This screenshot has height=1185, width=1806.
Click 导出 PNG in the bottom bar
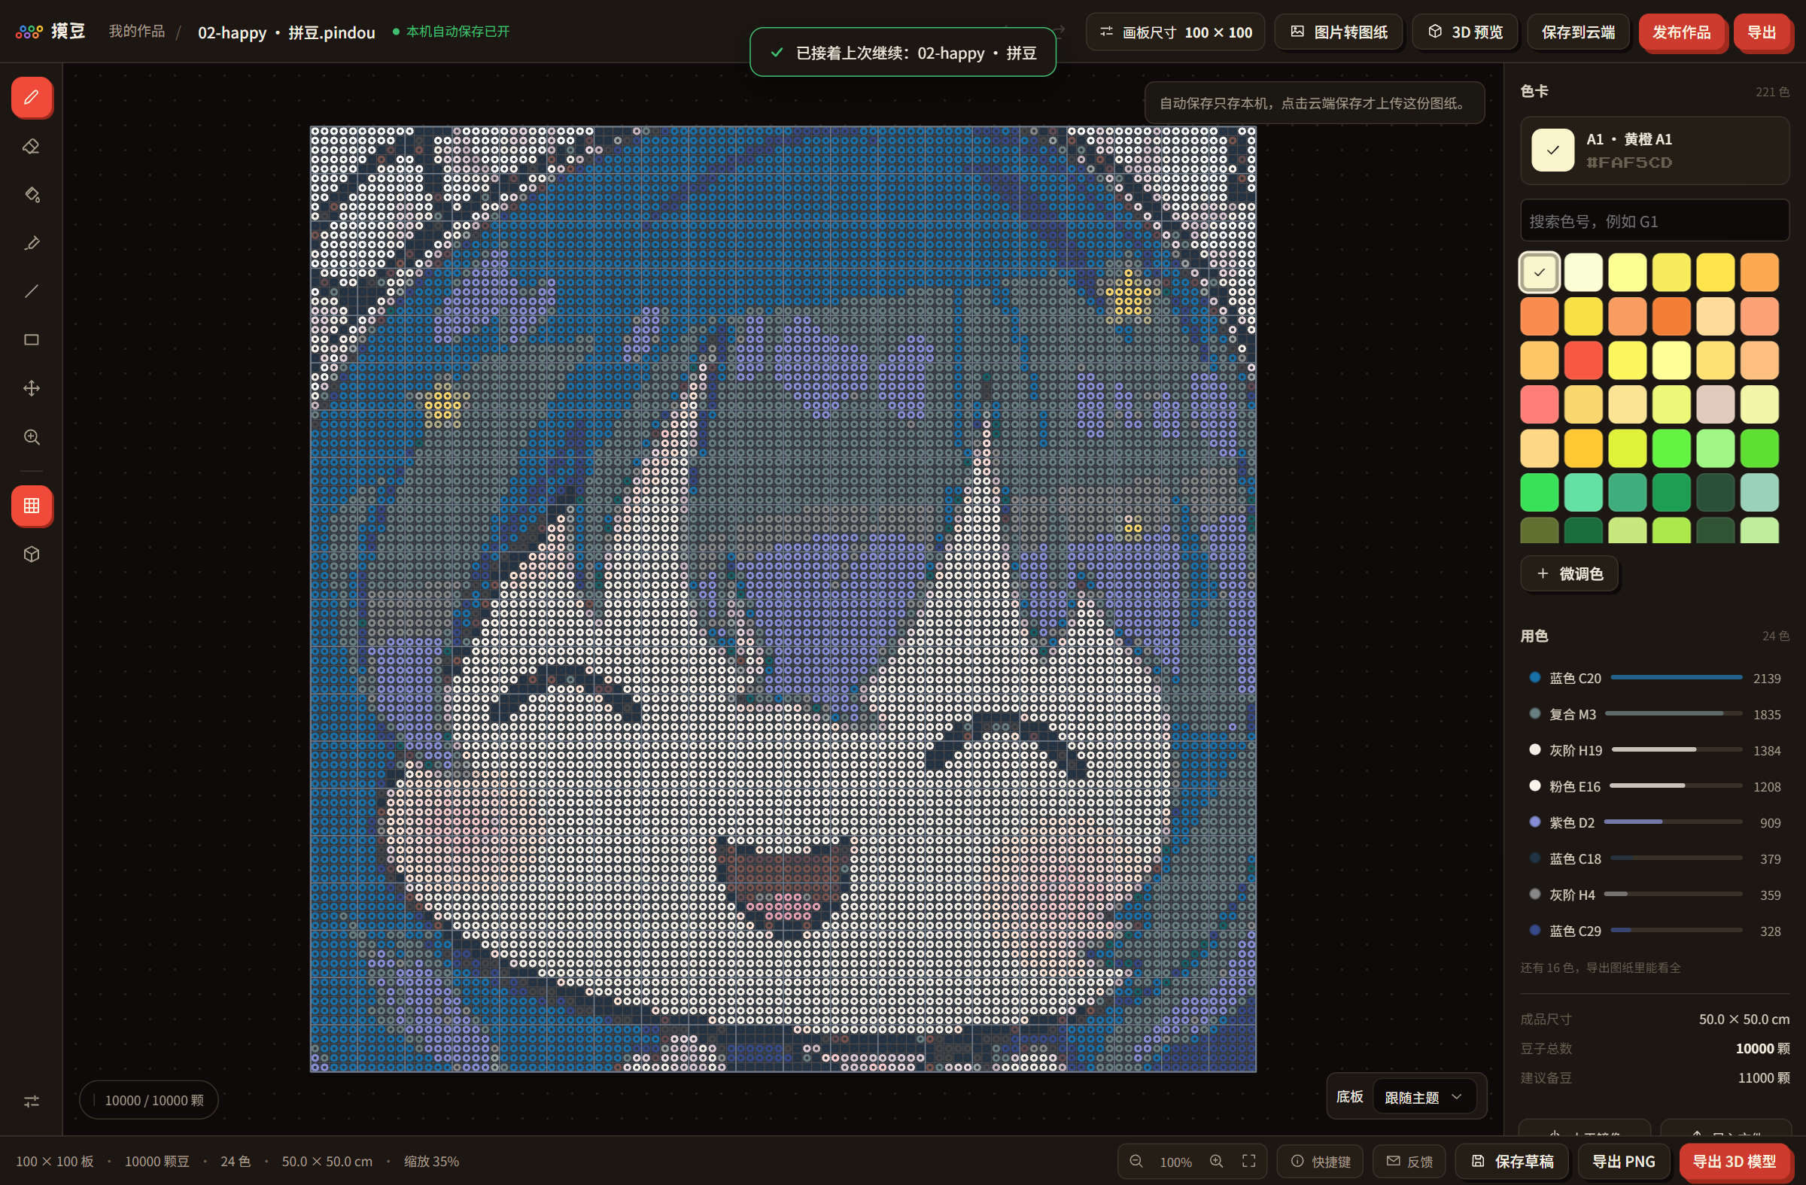1624,1162
